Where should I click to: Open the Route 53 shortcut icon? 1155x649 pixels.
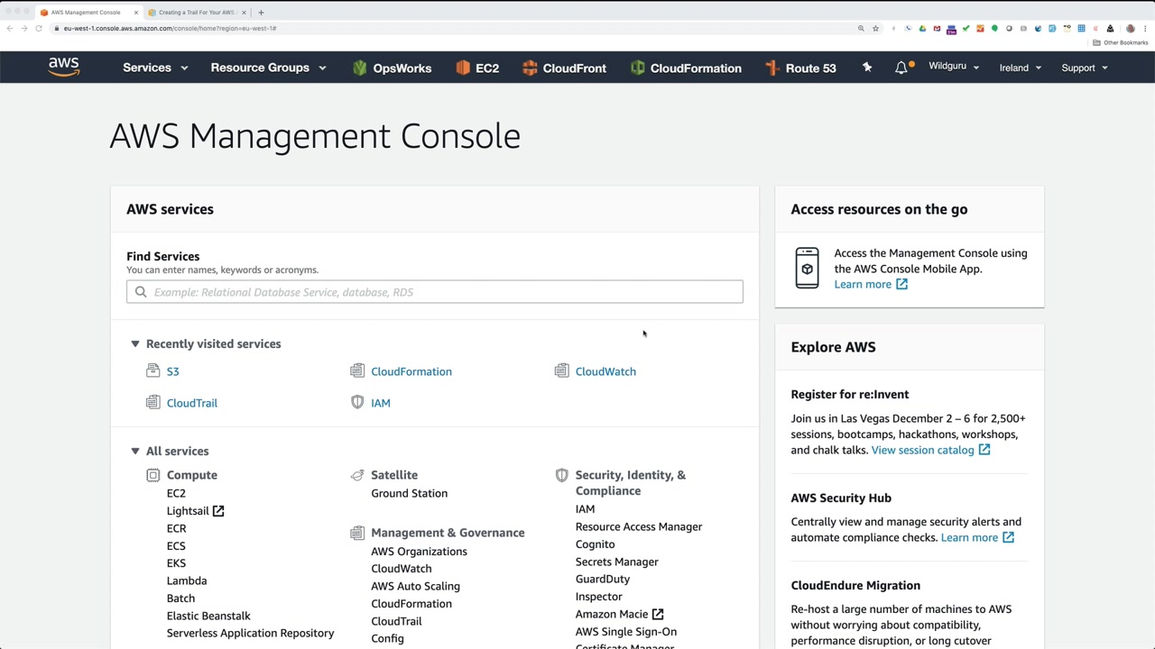click(772, 68)
